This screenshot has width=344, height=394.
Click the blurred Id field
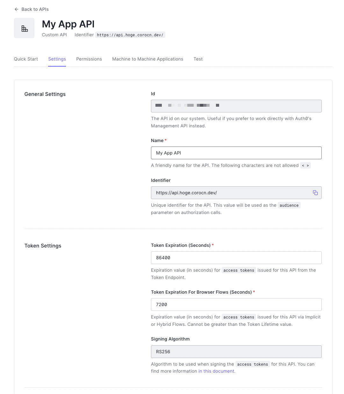pyautogui.click(x=236, y=106)
